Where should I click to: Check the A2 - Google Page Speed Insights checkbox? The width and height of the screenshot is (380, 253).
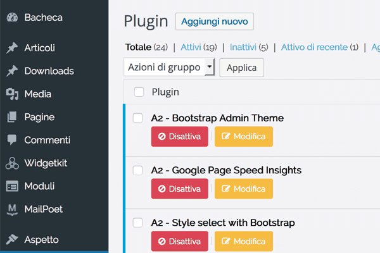click(137, 170)
